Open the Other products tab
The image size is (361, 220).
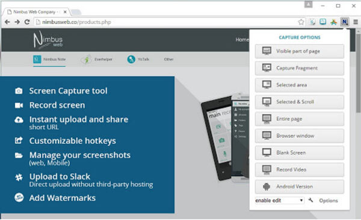coord(168,60)
